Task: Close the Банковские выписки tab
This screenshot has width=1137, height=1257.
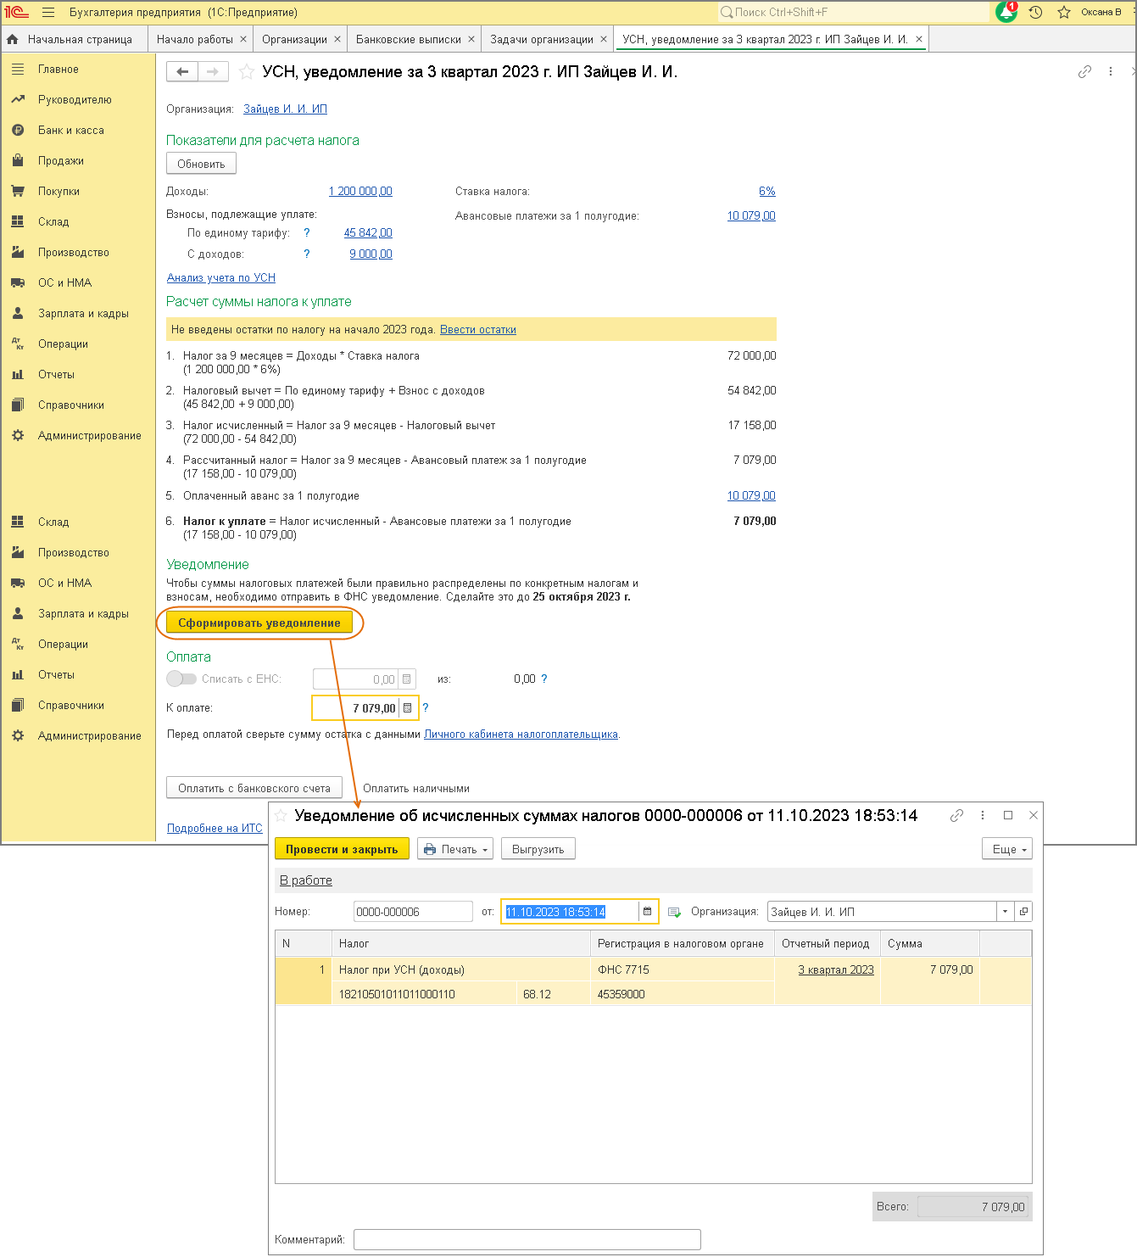Action: tap(471, 39)
